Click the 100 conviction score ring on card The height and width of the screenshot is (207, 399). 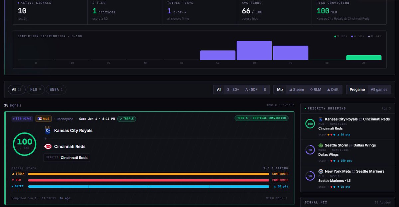24,144
